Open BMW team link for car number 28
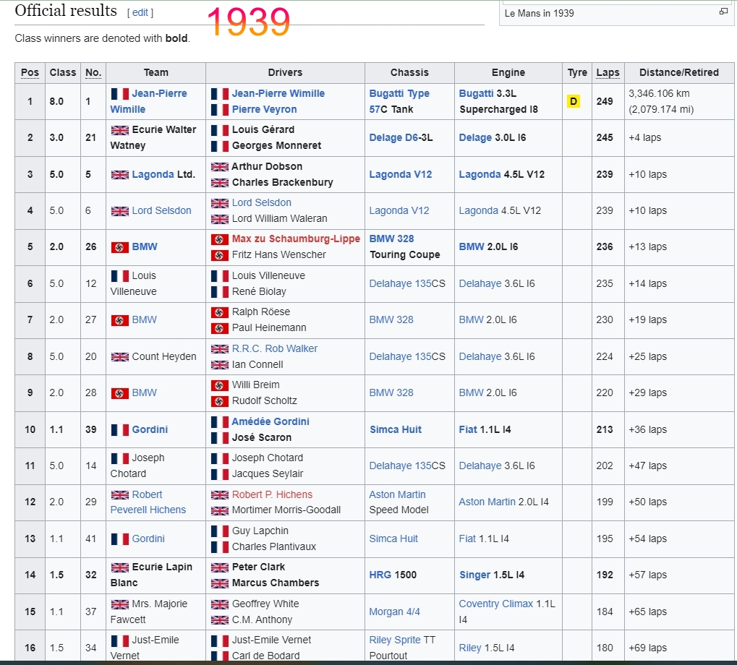737x665 pixels. [145, 393]
